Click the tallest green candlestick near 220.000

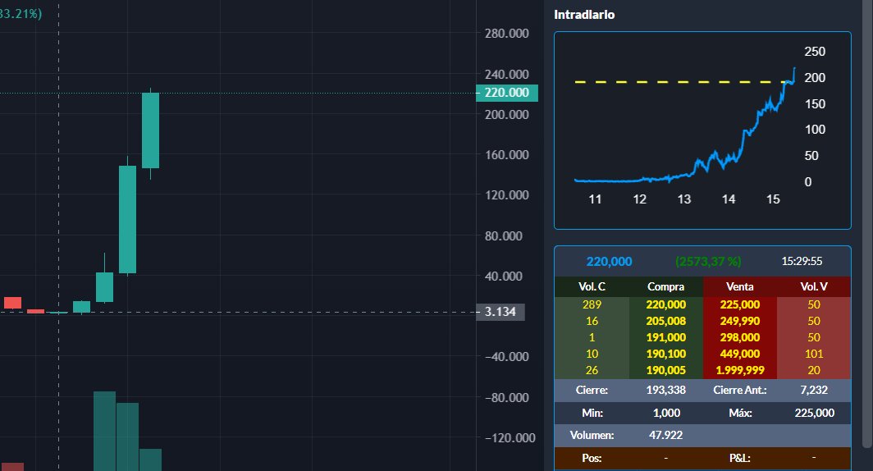pos(150,130)
